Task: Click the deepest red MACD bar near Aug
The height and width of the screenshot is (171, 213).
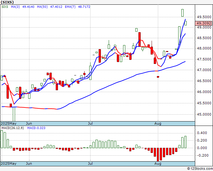Action: 158,155
